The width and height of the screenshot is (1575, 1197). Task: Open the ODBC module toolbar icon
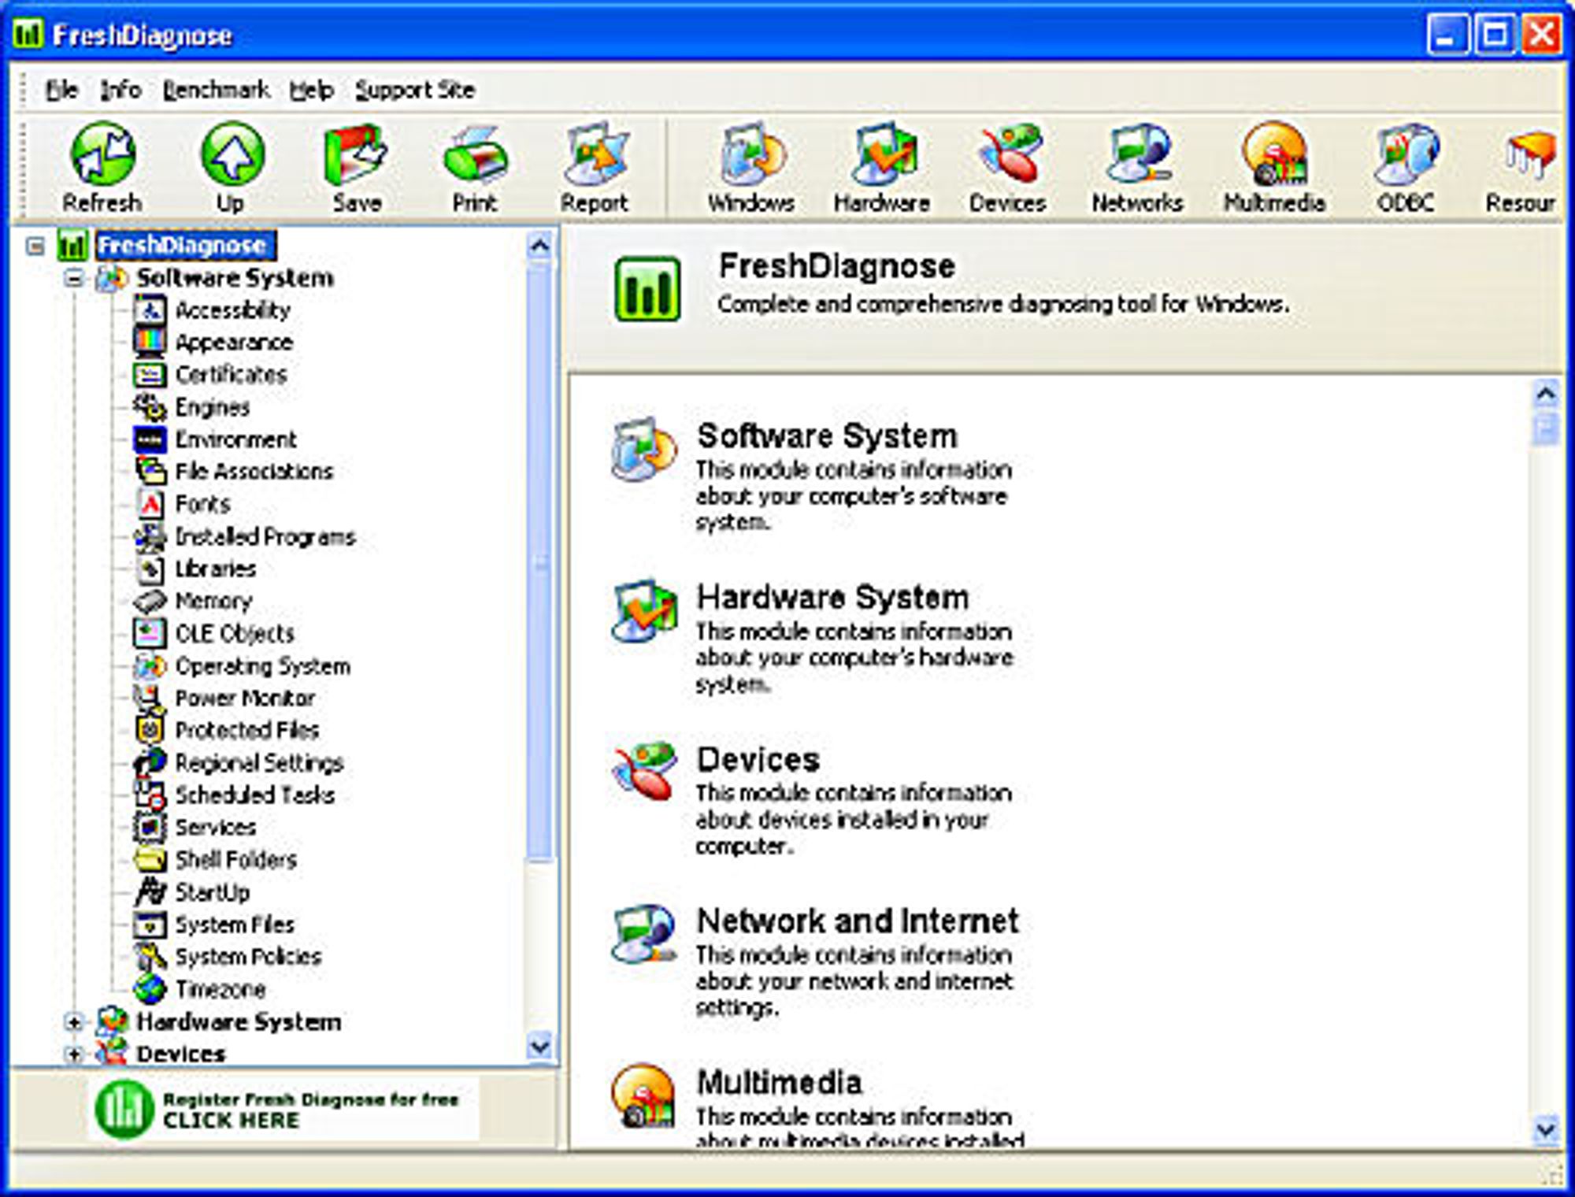(x=1406, y=154)
